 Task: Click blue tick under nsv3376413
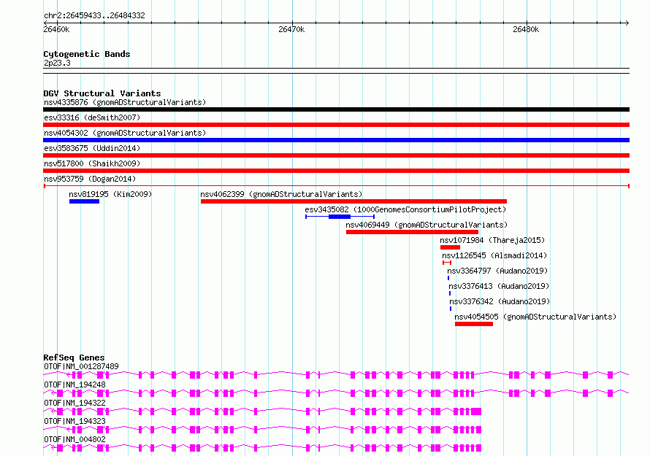pyautogui.click(x=450, y=293)
